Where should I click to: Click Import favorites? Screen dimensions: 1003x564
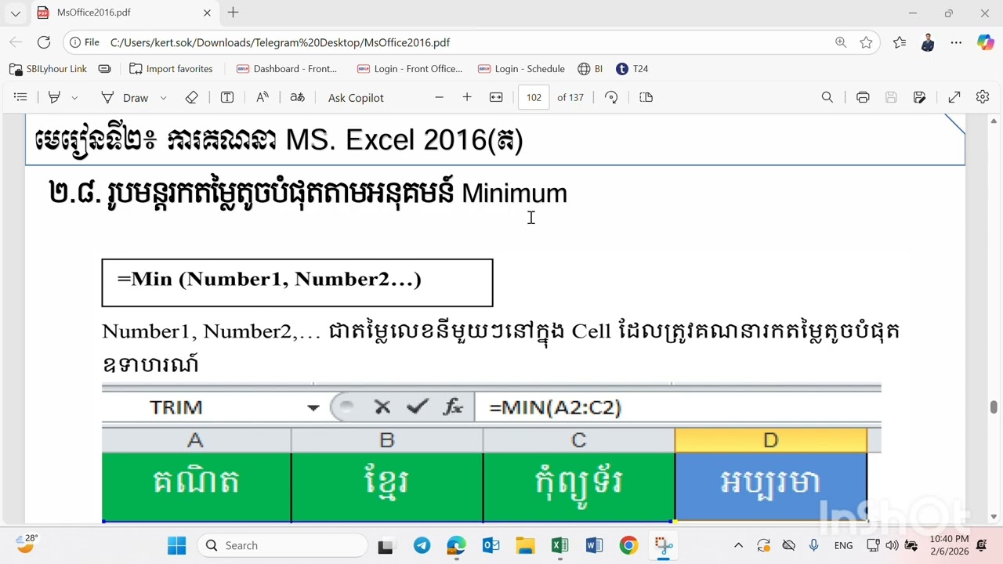click(171, 69)
